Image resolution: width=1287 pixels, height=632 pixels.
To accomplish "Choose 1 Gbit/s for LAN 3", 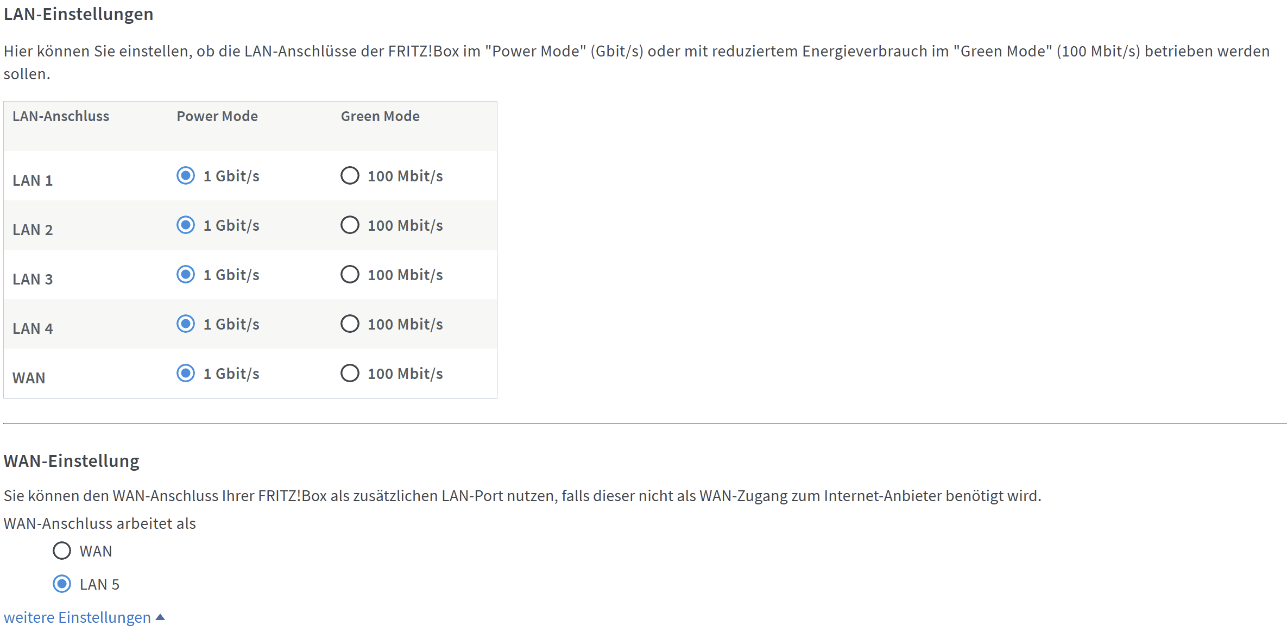I will [x=186, y=275].
